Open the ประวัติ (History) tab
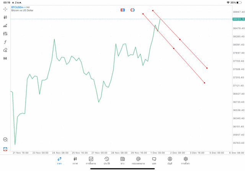 tap(106, 161)
